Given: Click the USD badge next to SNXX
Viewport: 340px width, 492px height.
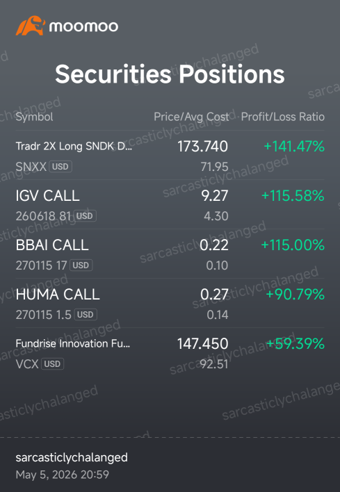Looking at the screenshot, I should coord(60,166).
